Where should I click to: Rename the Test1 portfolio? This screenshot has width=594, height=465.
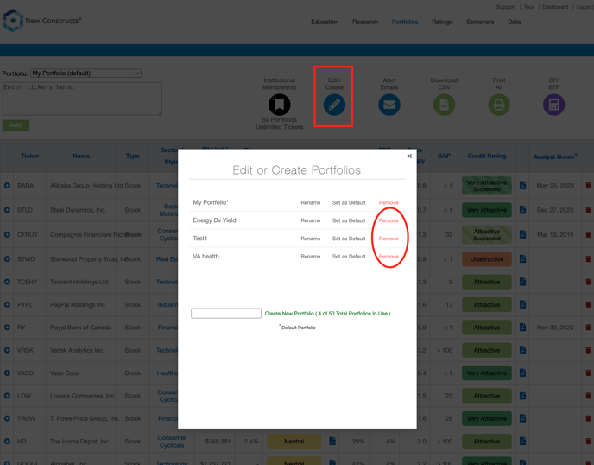[310, 239]
